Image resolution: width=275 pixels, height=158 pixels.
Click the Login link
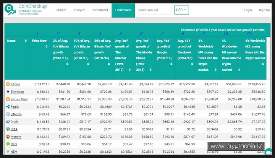[248, 10]
